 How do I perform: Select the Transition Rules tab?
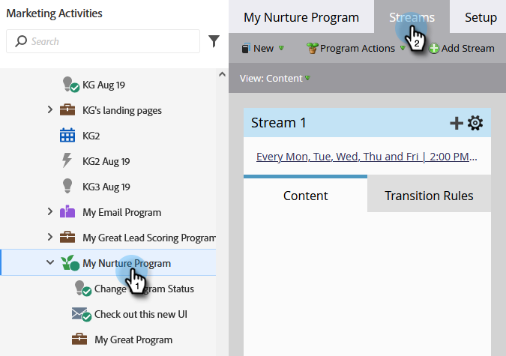point(429,196)
